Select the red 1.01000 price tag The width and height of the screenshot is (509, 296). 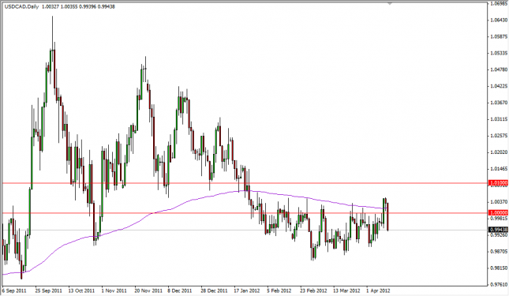coord(498,183)
